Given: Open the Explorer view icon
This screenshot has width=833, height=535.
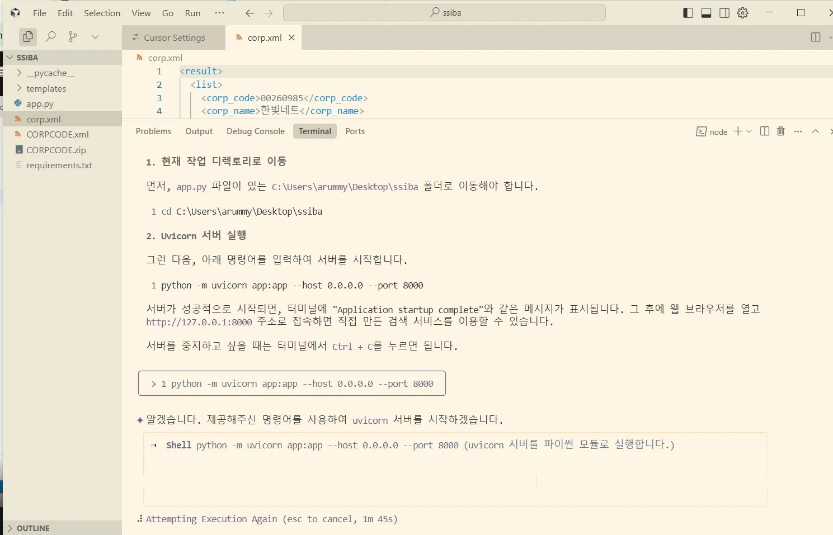Looking at the screenshot, I should (x=27, y=37).
